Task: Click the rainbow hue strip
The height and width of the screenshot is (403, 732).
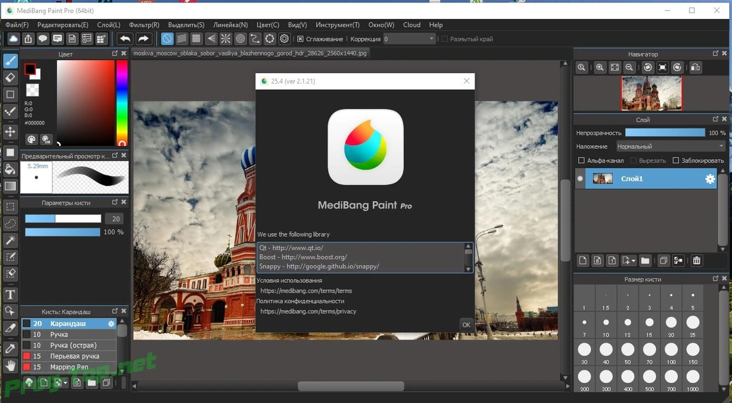Action: [x=122, y=103]
